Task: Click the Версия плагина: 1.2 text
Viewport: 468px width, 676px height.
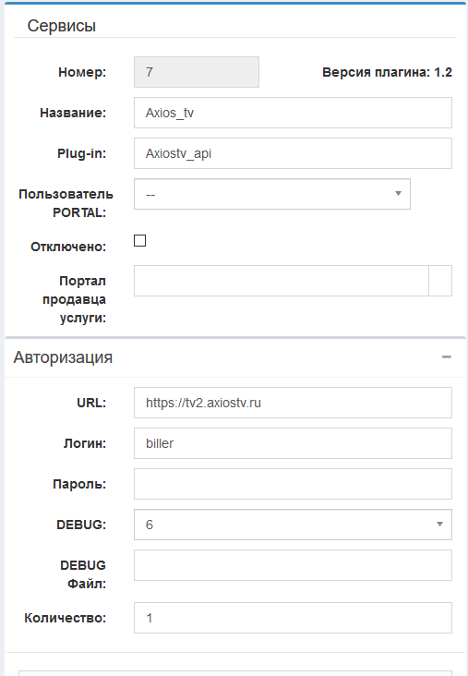Action: coord(387,72)
